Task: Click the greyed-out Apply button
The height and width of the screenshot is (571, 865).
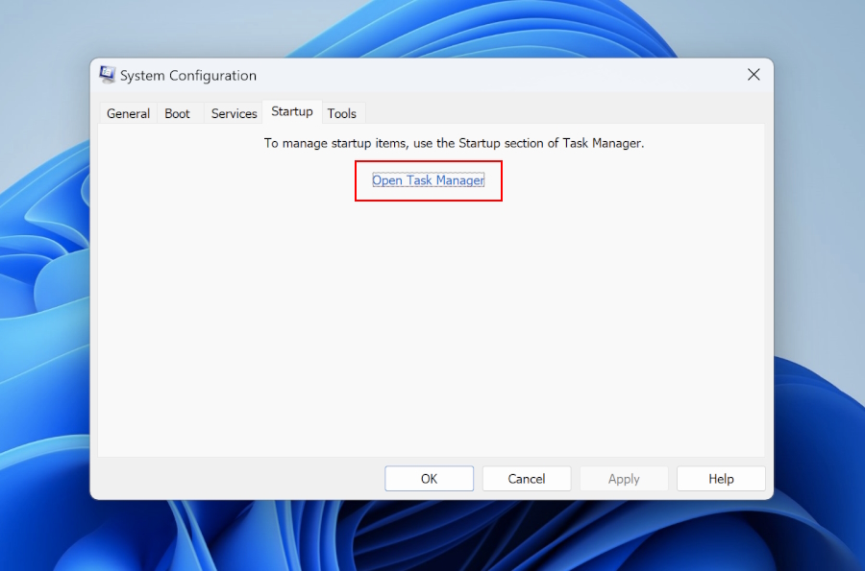Action: pyautogui.click(x=624, y=479)
